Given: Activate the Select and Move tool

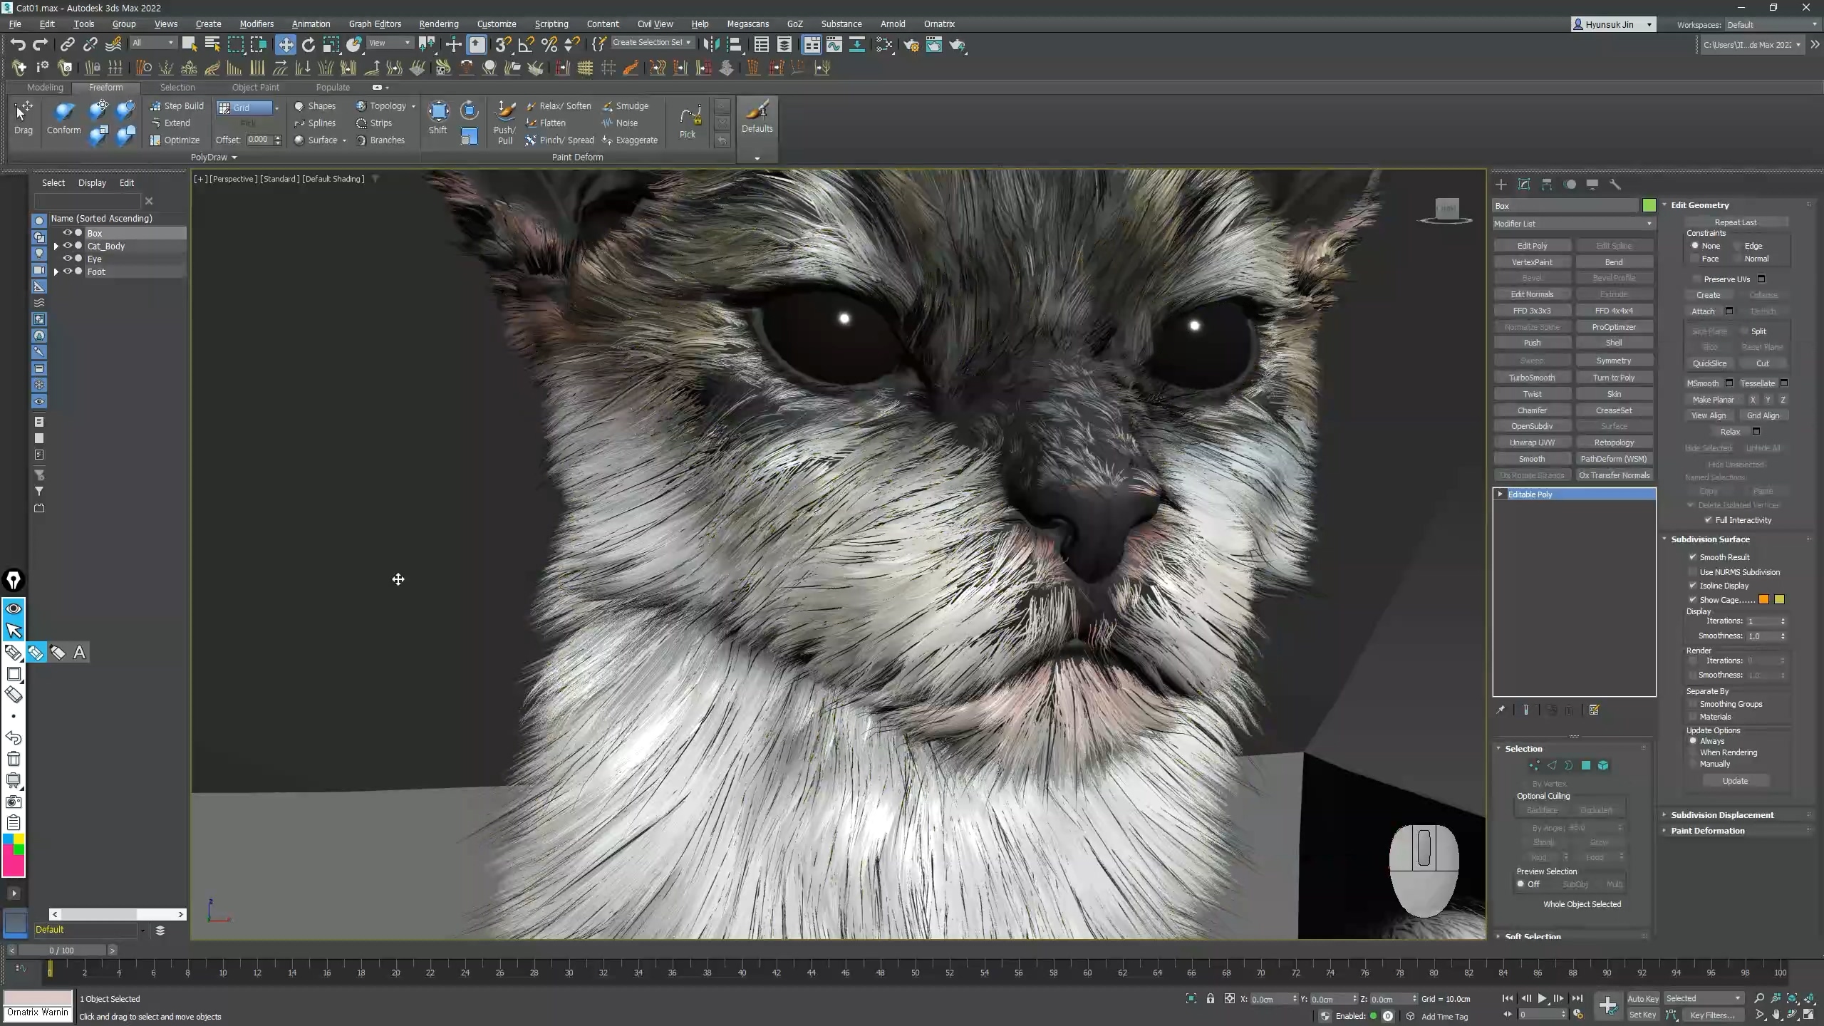Looking at the screenshot, I should 286,45.
